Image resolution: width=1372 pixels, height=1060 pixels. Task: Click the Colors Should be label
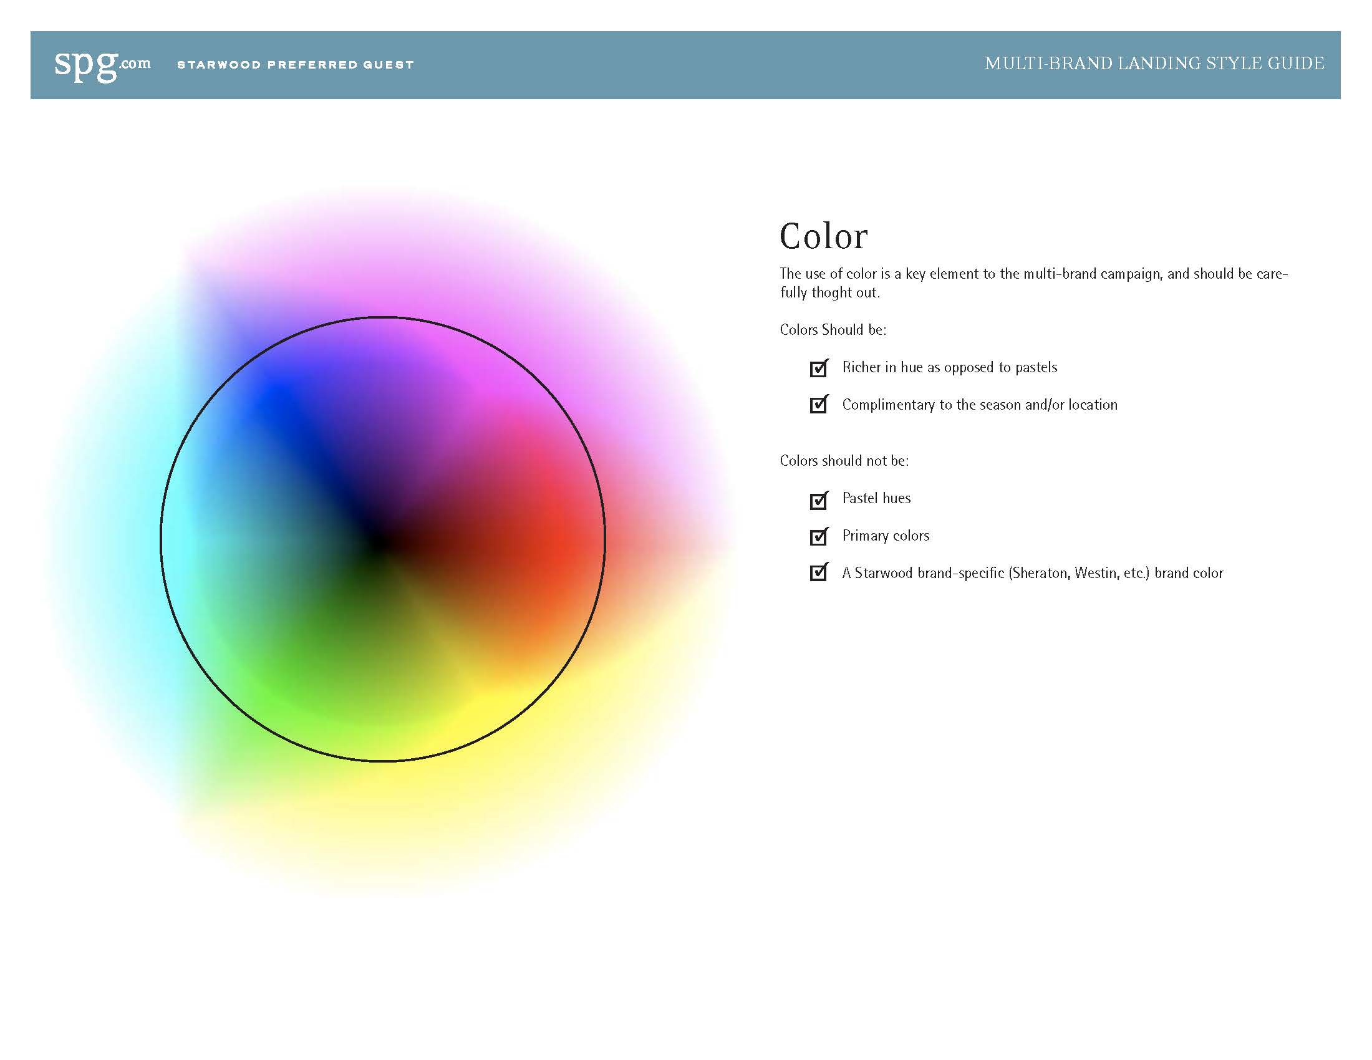coord(833,330)
